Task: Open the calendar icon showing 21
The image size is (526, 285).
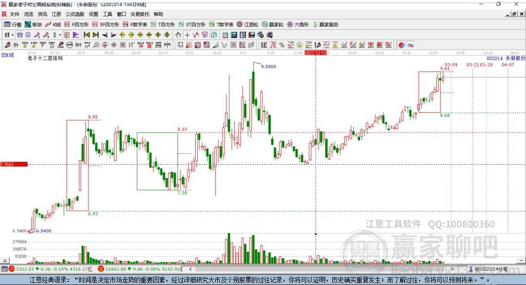Action: (x=225, y=35)
